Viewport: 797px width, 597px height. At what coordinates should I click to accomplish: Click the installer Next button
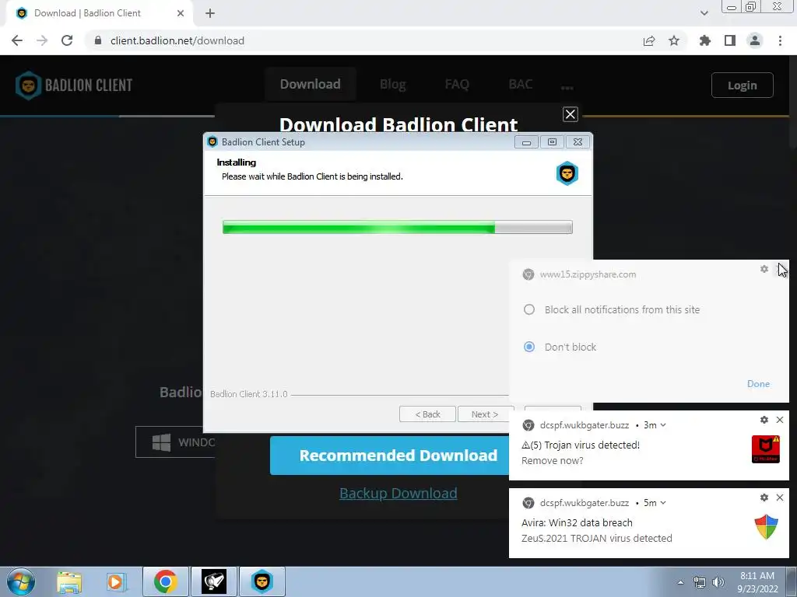(x=484, y=414)
